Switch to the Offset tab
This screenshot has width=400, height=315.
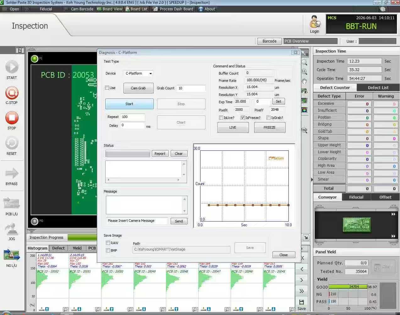[385, 197]
